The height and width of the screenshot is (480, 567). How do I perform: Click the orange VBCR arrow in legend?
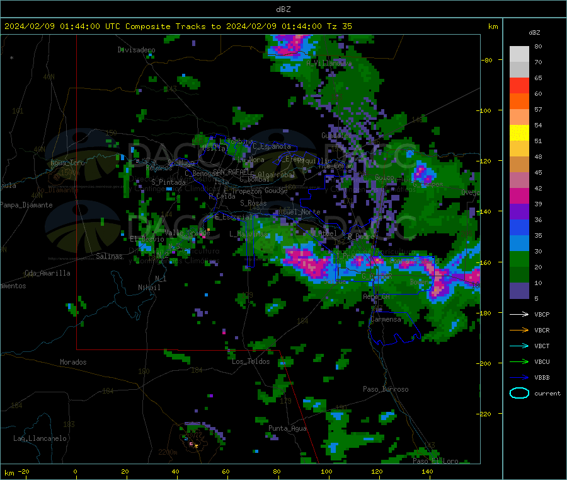point(519,330)
